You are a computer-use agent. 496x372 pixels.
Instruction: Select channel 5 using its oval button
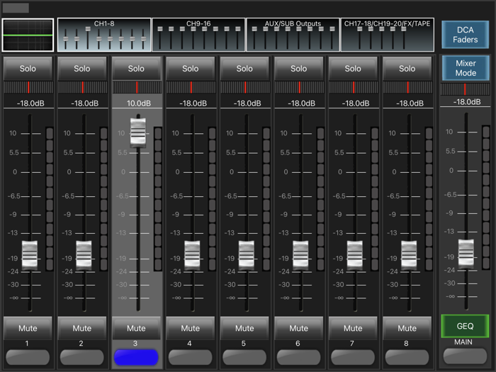[x=244, y=357]
